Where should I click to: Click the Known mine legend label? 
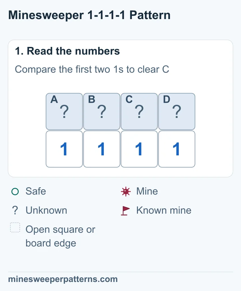164,210
